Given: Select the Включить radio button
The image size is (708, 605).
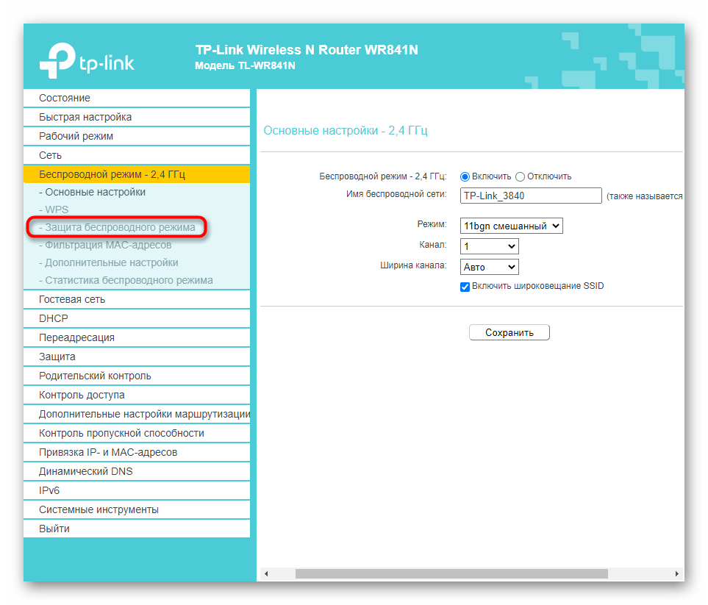Looking at the screenshot, I should pos(465,176).
